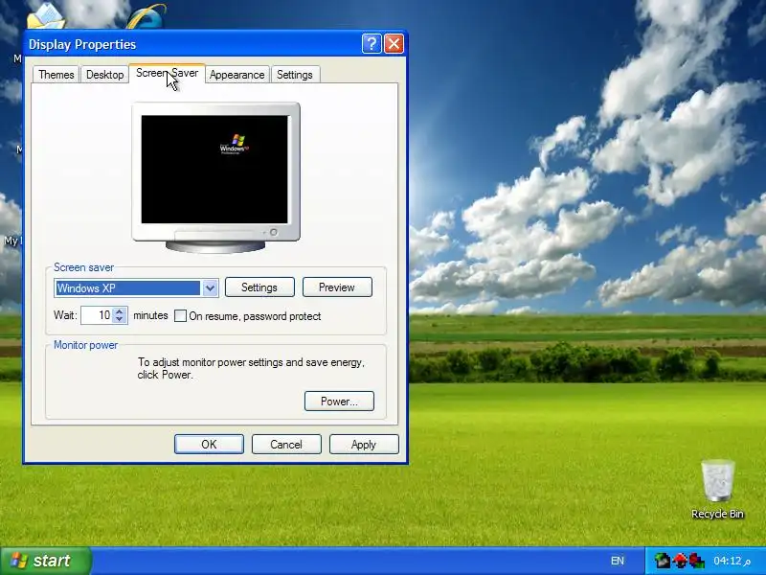This screenshot has width=766, height=575.
Task: Open the Recycle Bin desktop icon
Action: [x=717, y=489]
